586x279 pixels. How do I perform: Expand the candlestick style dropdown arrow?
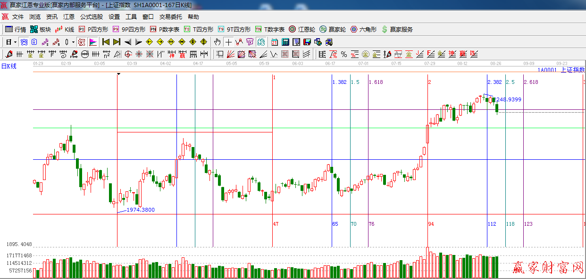[x=73, y=42]
